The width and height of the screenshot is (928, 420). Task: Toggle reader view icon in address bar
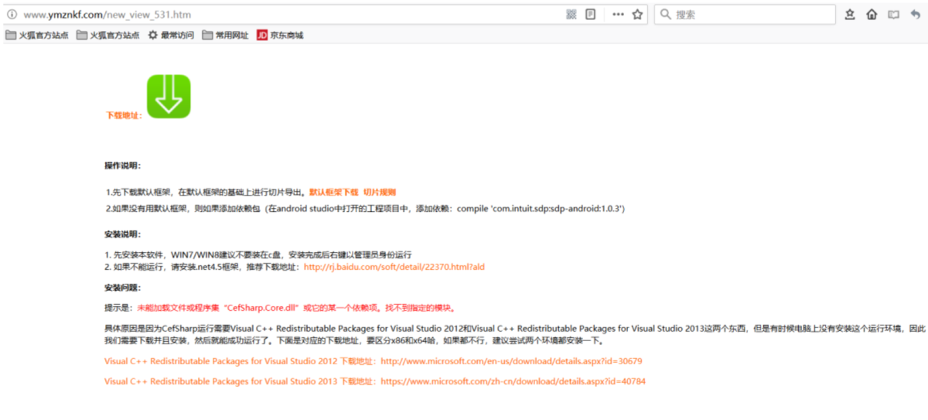[591, 15]
